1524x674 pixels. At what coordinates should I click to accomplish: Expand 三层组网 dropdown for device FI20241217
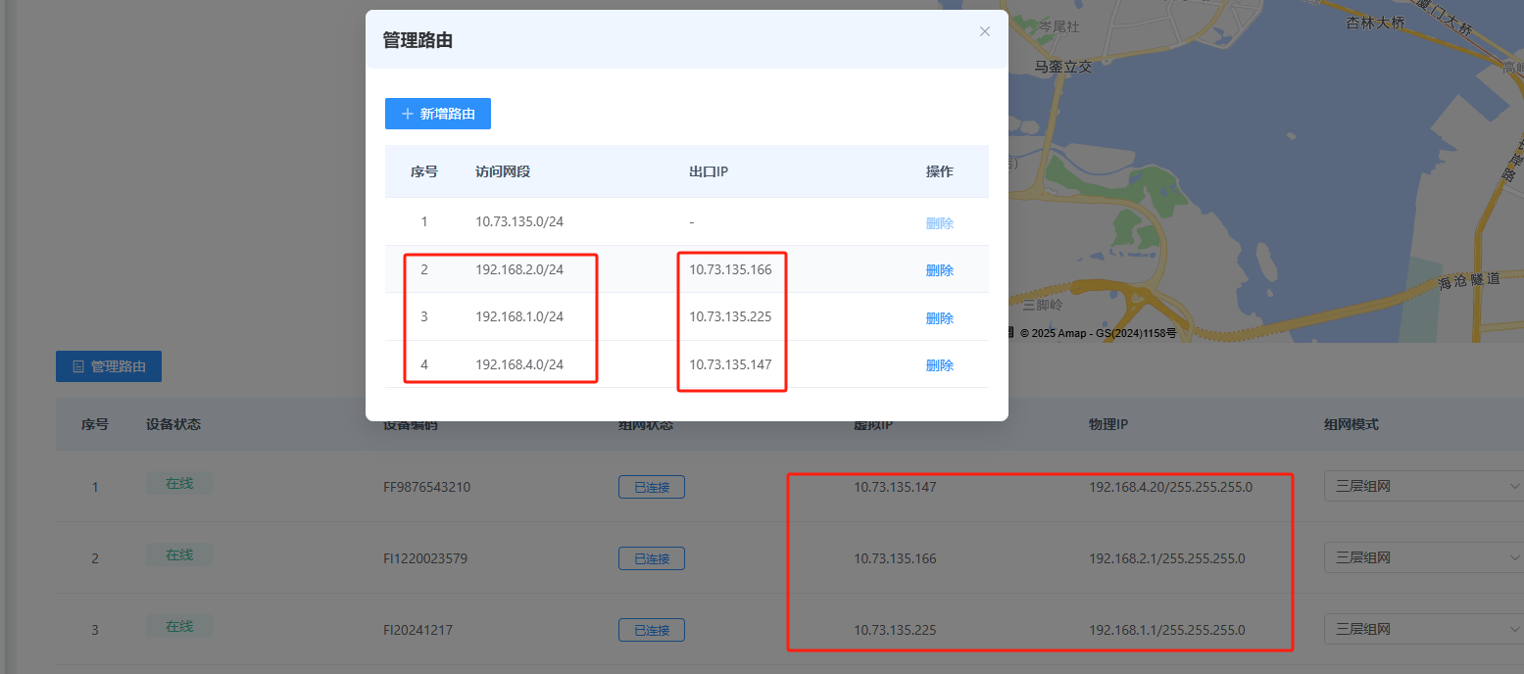(x=1423, y=629)
